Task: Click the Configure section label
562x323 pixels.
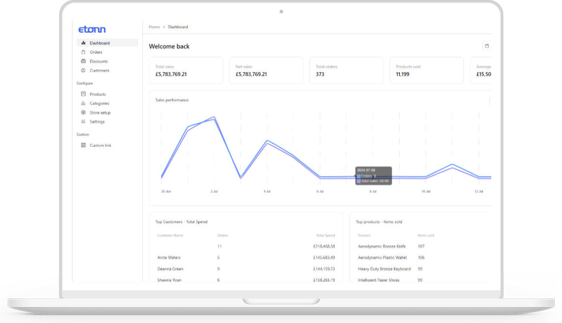Action: (85, 83)
